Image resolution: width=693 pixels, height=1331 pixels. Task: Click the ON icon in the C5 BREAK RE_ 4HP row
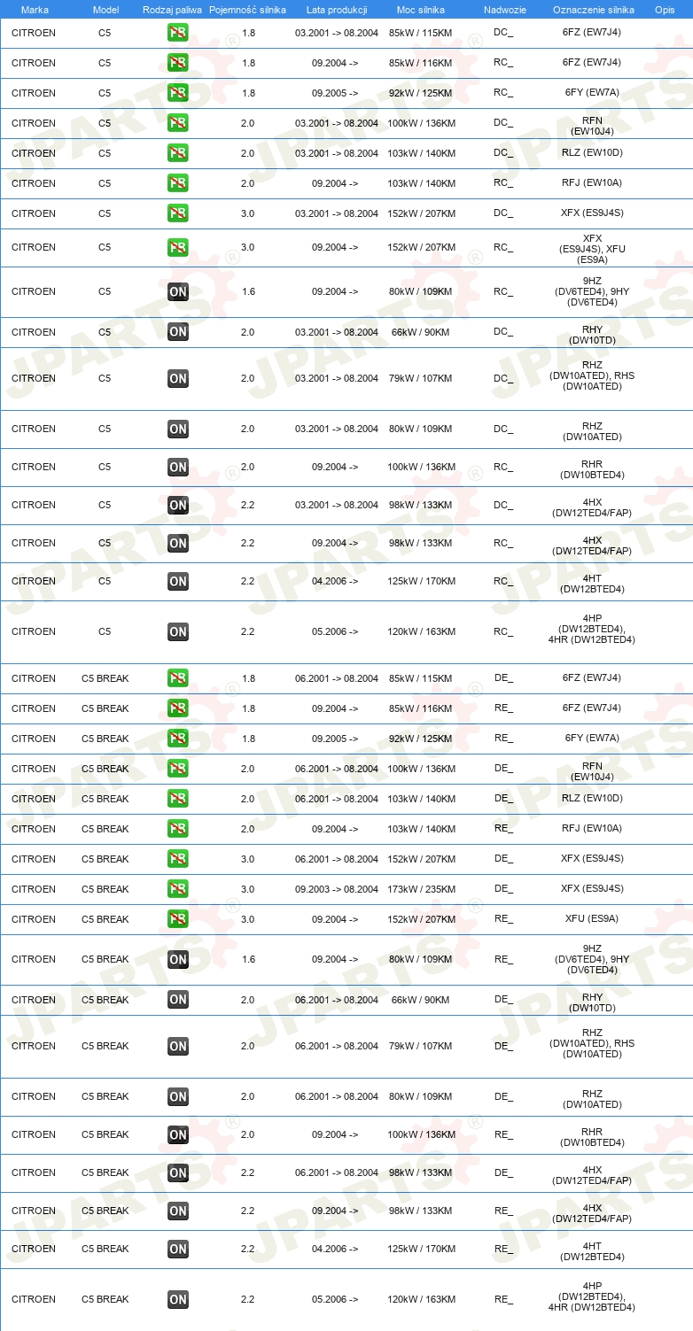pos(177,1299)
